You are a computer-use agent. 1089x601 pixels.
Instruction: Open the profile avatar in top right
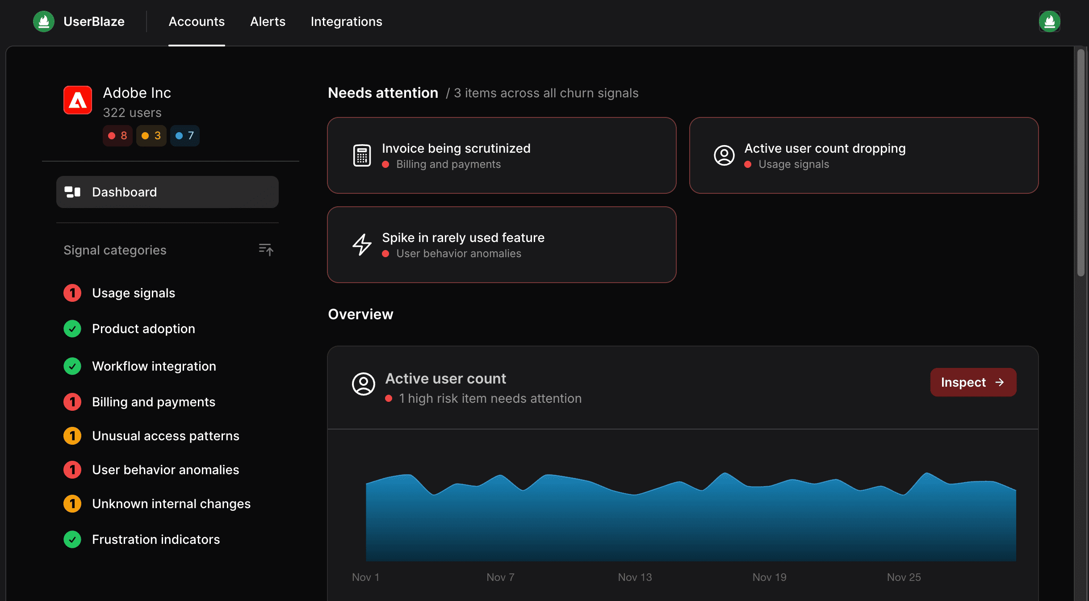click(1049, 21)
